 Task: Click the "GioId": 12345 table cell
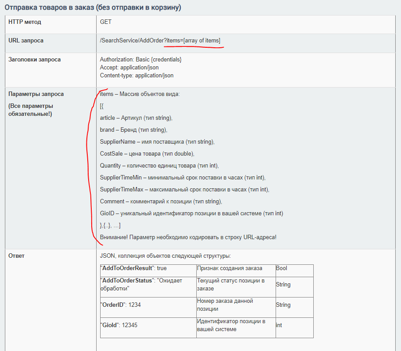pos(148,328)
